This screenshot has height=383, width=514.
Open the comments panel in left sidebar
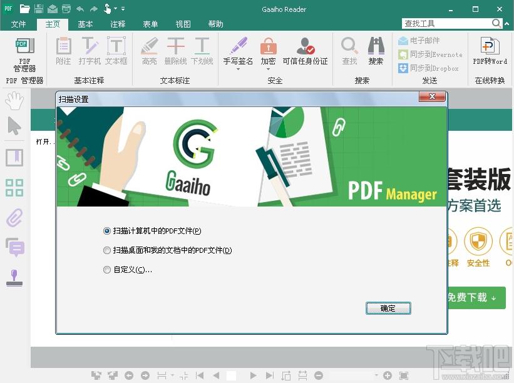[15, 247]
